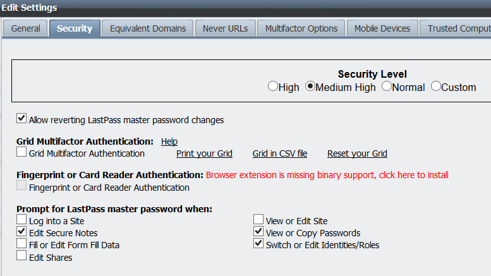The image size is (491, 276).
Task: Switch to Trusted Computers tab
Action: (x=456, y=28)
